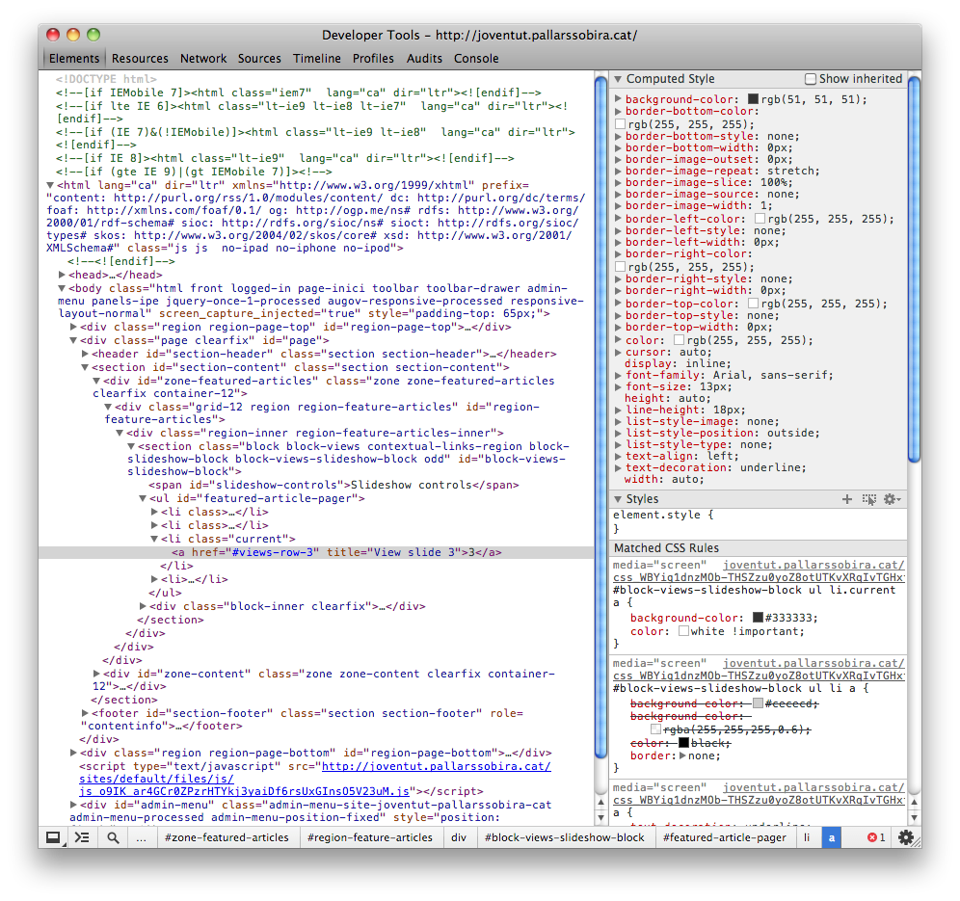Expand the head element node
Viewport: 960px width, 901px height.
pos(62,275)
